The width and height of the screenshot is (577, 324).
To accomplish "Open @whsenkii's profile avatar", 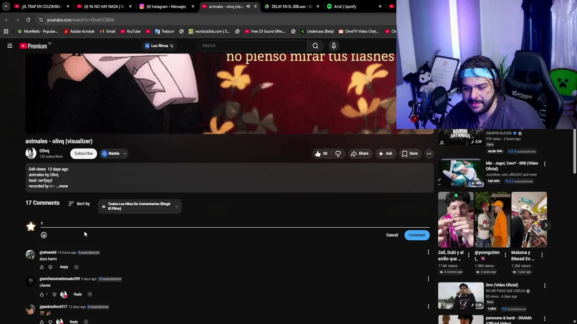I will (x=30, y=255).
